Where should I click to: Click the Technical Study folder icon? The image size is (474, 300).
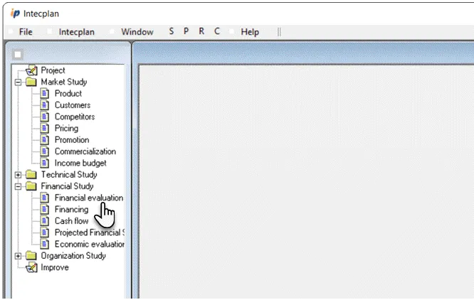(x=31, y=174)
